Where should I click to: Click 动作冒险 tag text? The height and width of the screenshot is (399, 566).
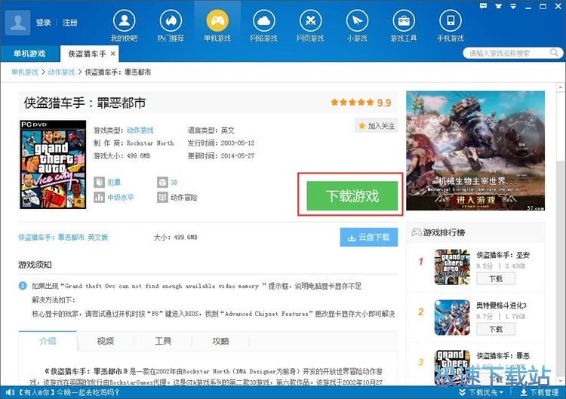pyautogui.click(x=183, y=198)
